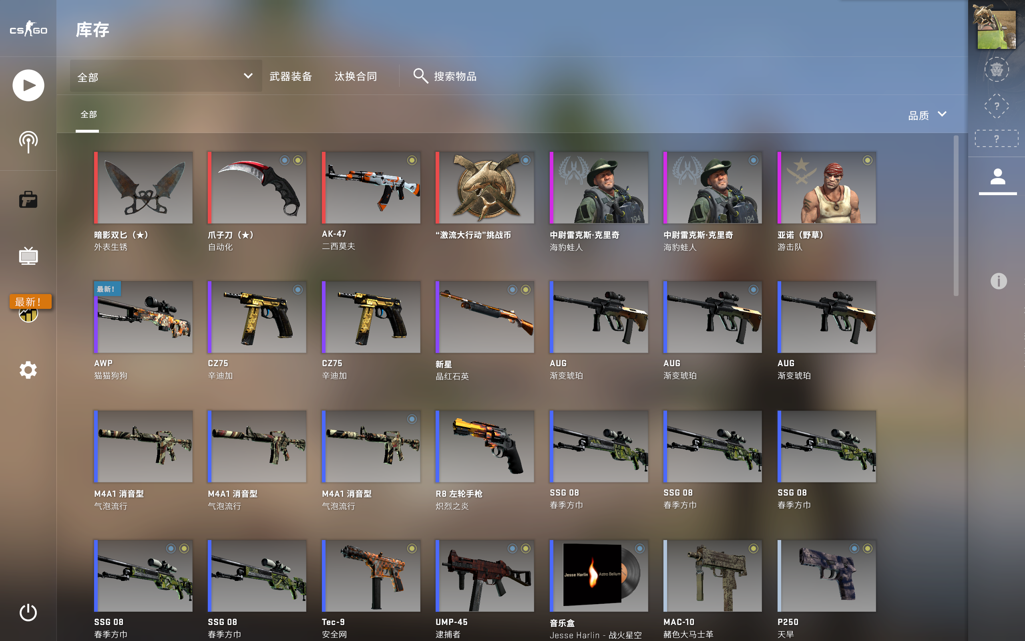
Task: Click the CS:GO logo home icon
Action: [28, 29]
